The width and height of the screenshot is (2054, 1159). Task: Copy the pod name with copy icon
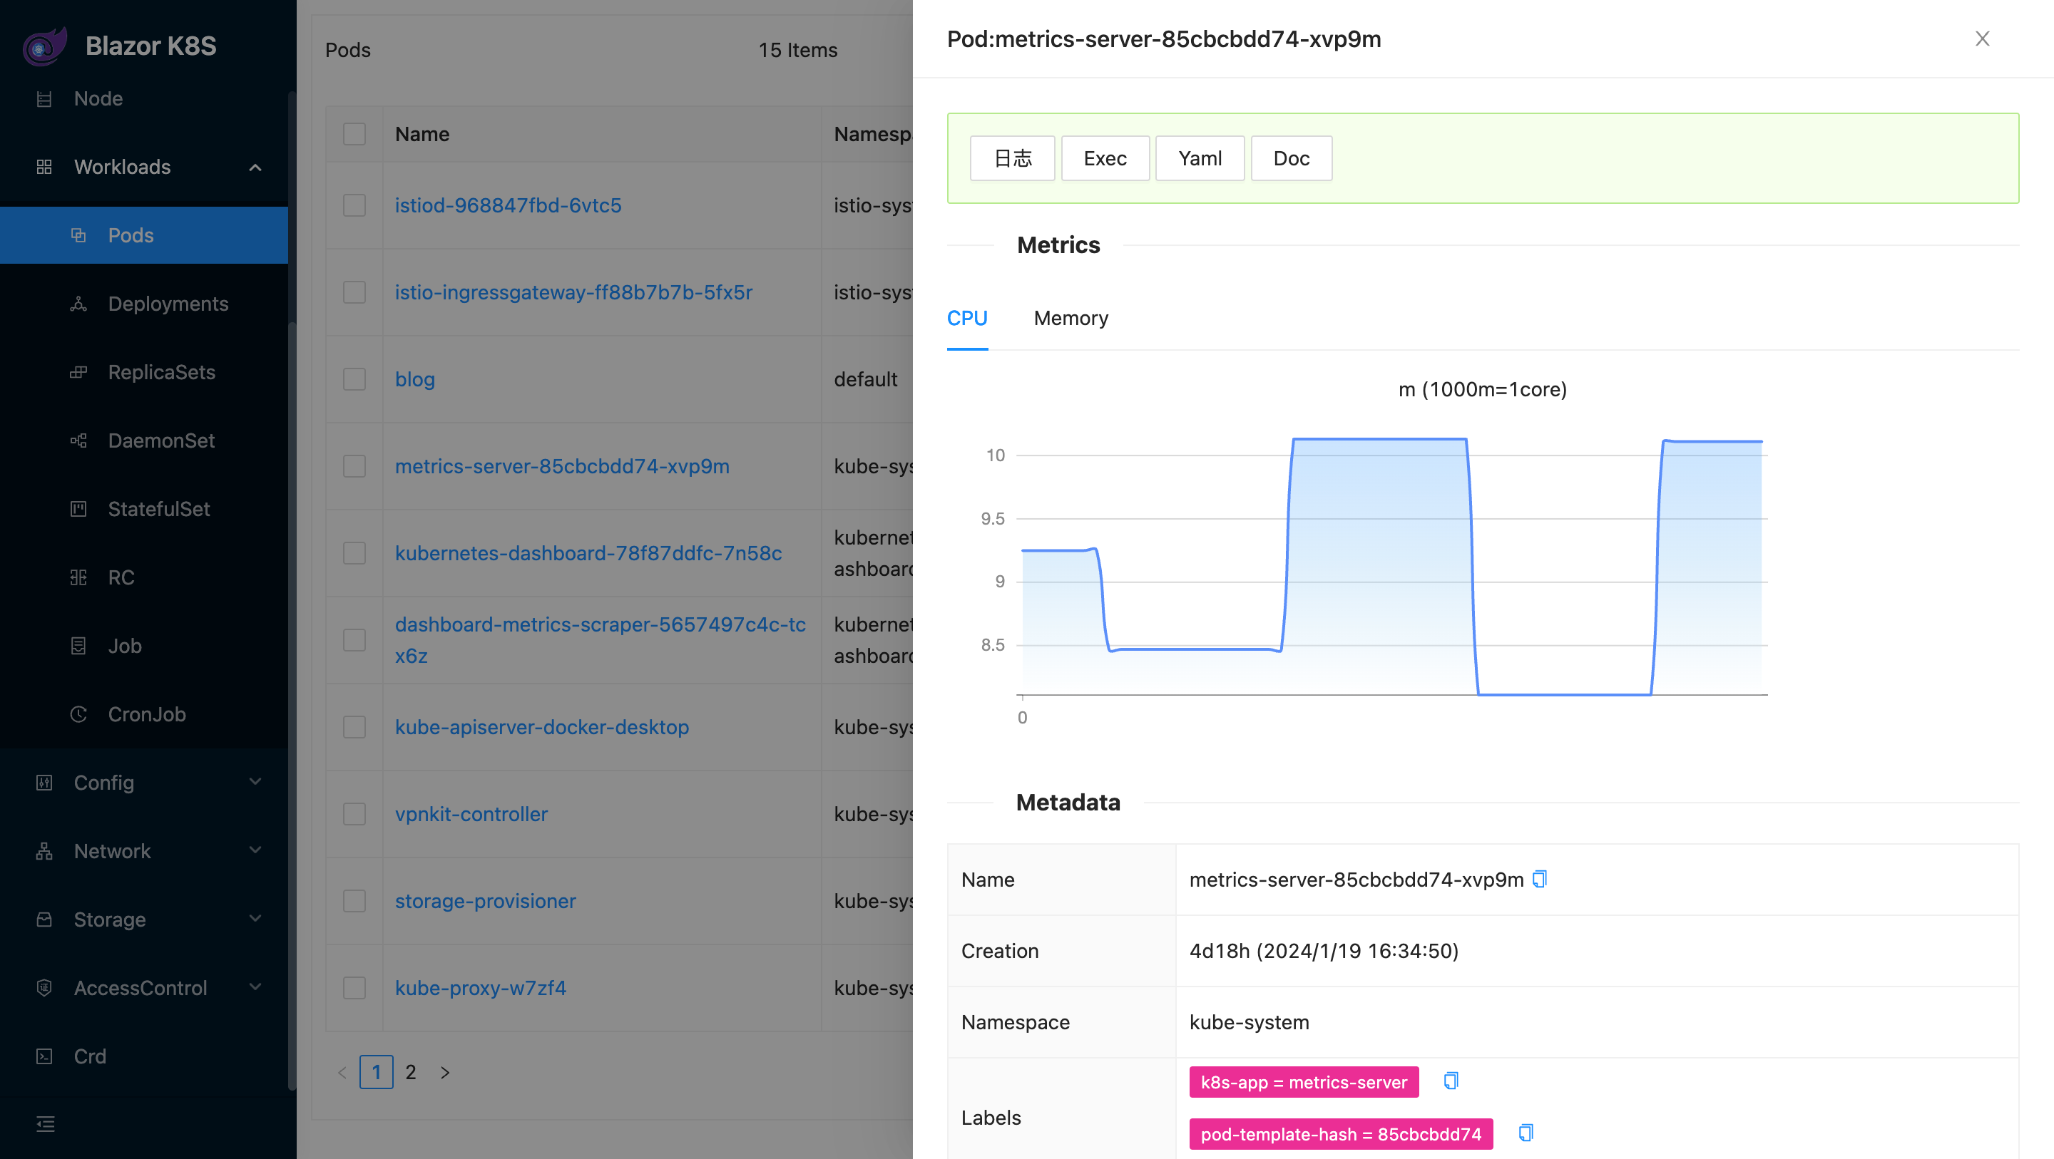(1540, 878)
